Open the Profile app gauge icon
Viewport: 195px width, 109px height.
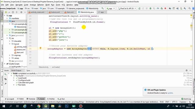pyautogui.click(x=158, y=8)
